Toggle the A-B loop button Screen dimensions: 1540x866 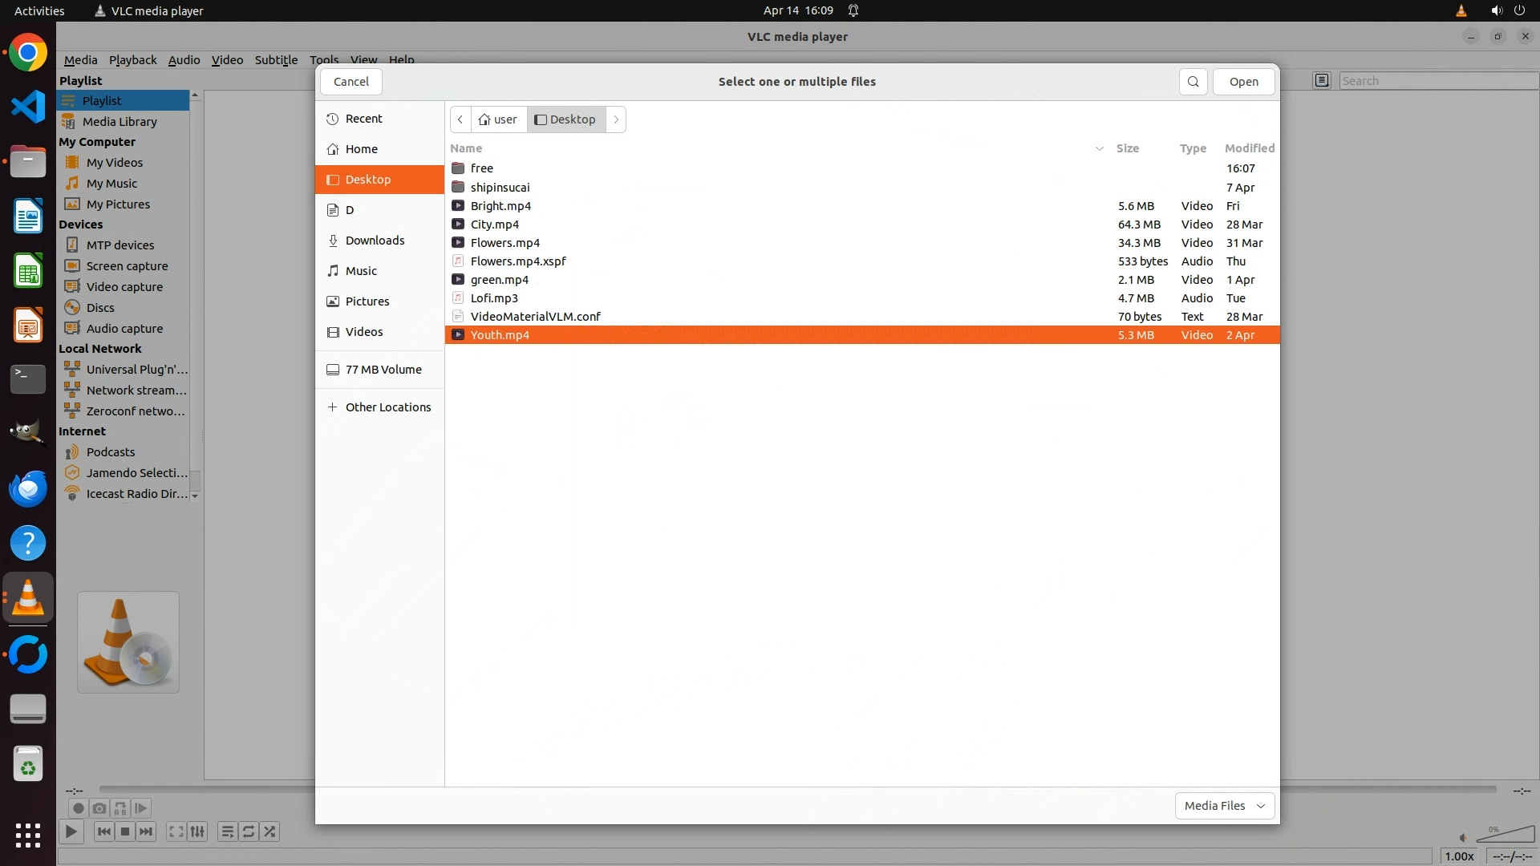click(x=120, y=808)
